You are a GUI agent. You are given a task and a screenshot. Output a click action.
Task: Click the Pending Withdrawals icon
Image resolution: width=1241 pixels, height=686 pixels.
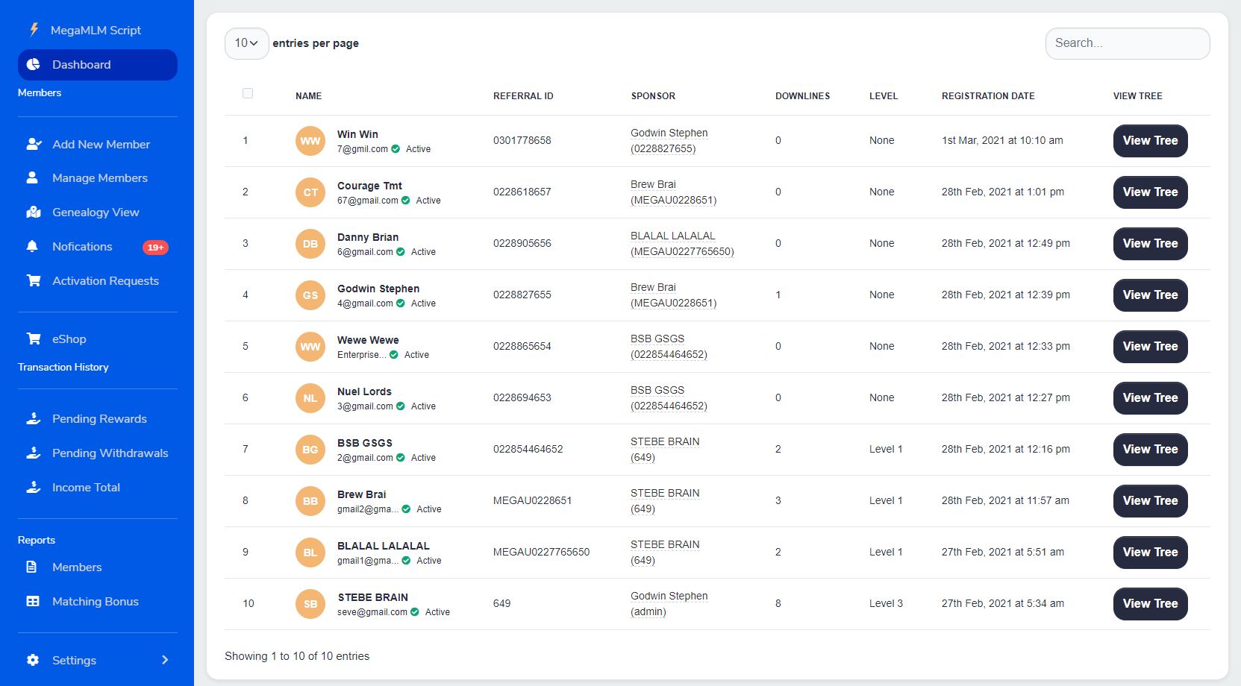(34, 453)
